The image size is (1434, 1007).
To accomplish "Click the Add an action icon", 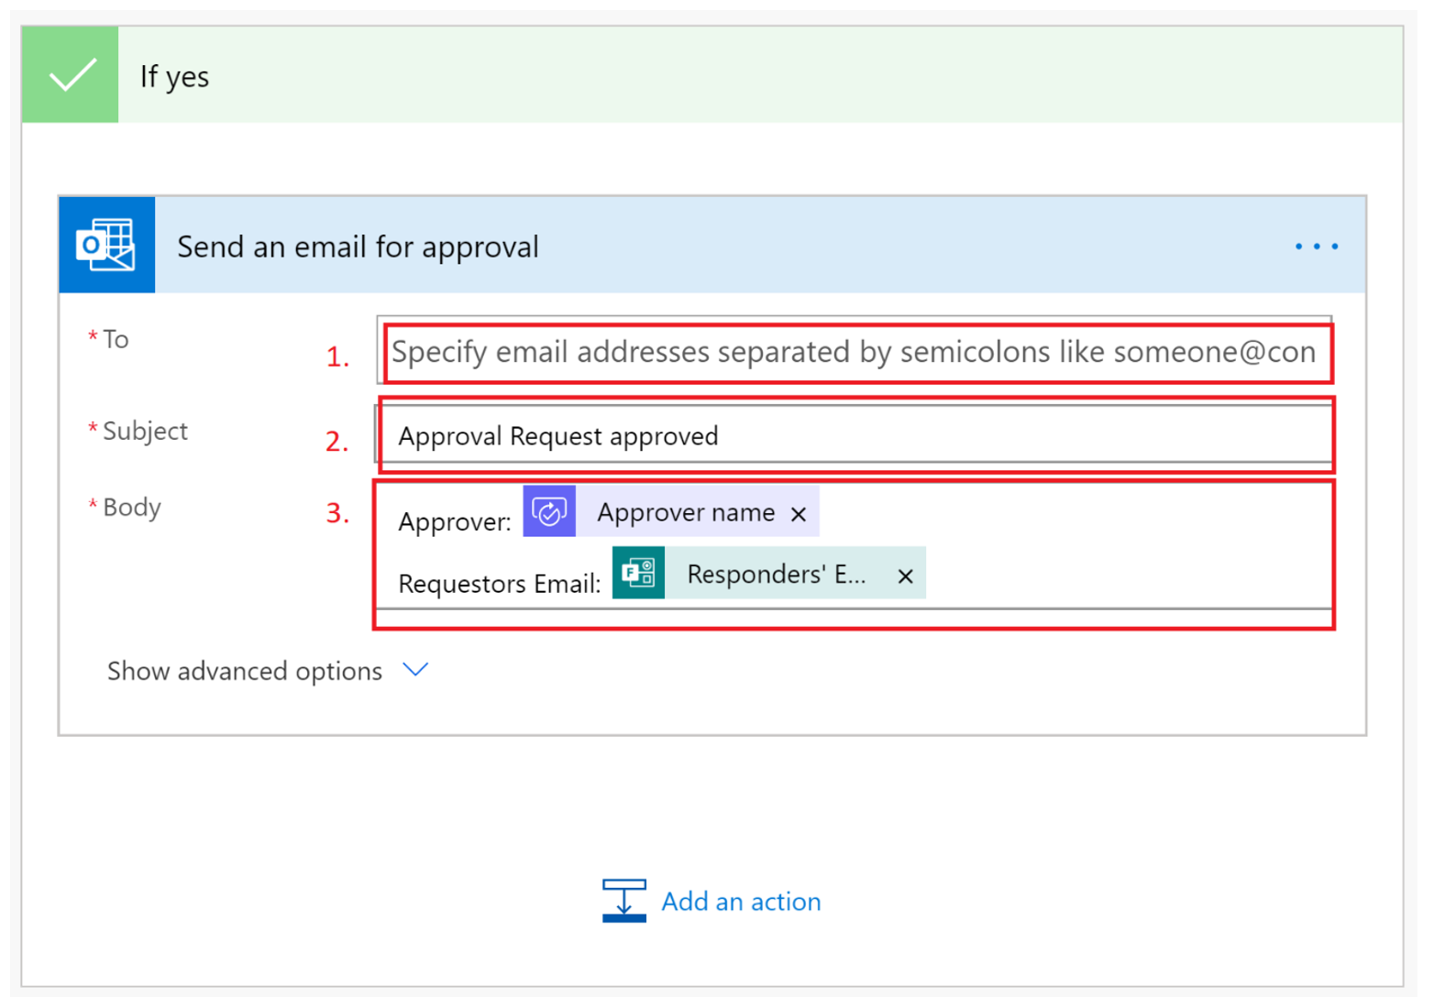I will pos(624,900).
